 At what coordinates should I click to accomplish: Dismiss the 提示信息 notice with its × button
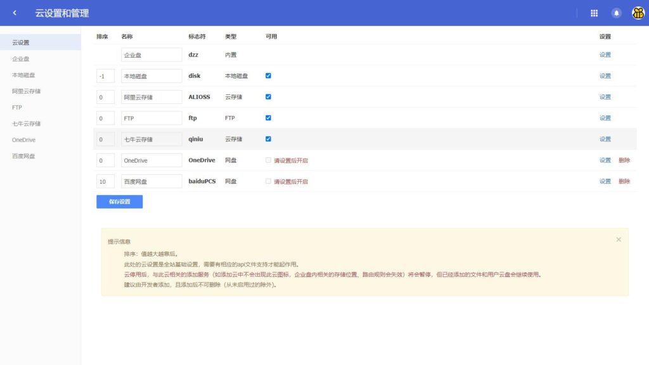click(619, 239)
